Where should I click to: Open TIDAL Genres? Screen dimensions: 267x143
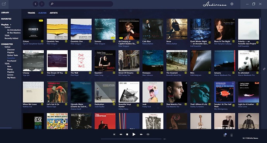click(10, 75)
